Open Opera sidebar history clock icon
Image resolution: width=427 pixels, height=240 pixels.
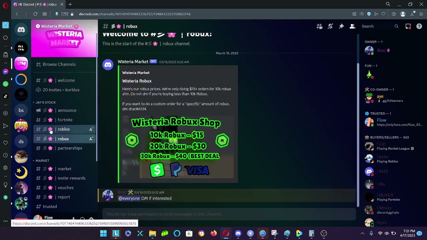pyautogui.click(x=5, y=155)
